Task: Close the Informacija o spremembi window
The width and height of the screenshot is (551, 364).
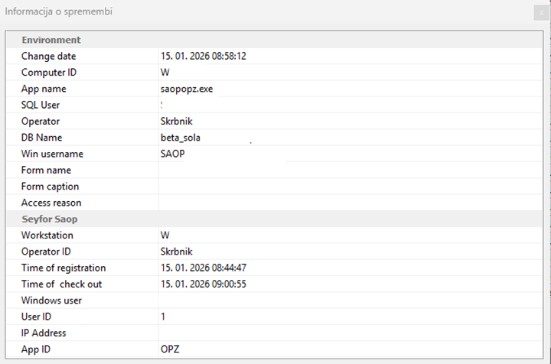Action: click(x=541, y=11)
